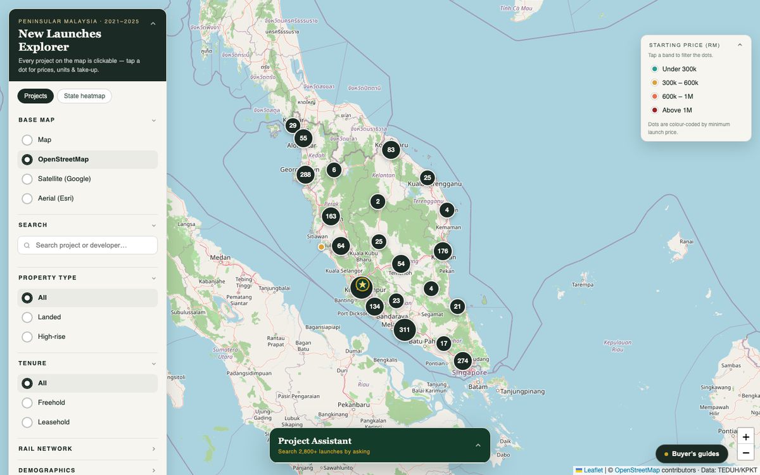
Task: Zoom in on the map
Action: pyautogui.click(x=746, y=437)
